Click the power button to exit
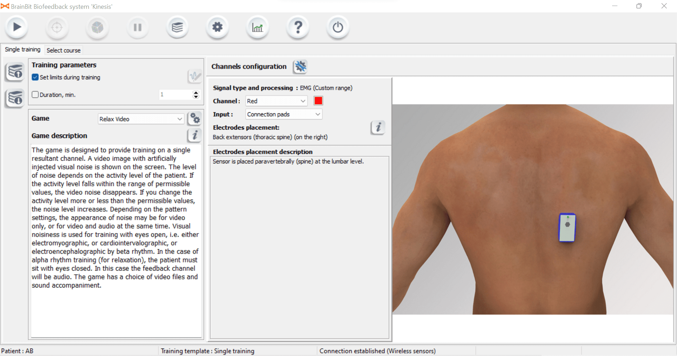Screen dimensions: 677x356 (x=338, y=27)
